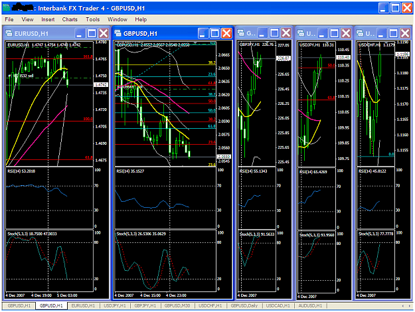
Task: Switch to the USDCHF,H1 bottom tab
Action: [x=210, y=305]
